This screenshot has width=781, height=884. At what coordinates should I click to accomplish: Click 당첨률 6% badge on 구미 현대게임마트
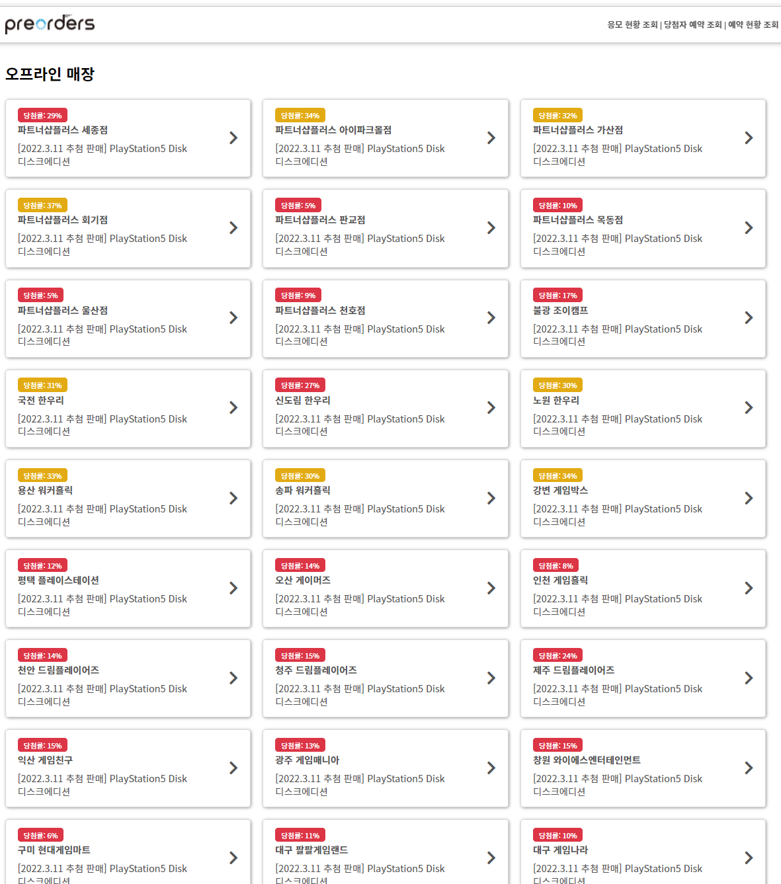(41, 836)
